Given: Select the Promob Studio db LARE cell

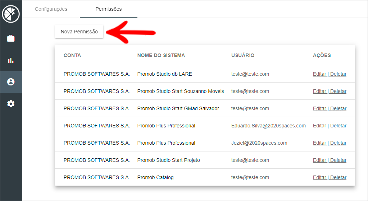Looking at the screenshot, I should tap(164, 74).
